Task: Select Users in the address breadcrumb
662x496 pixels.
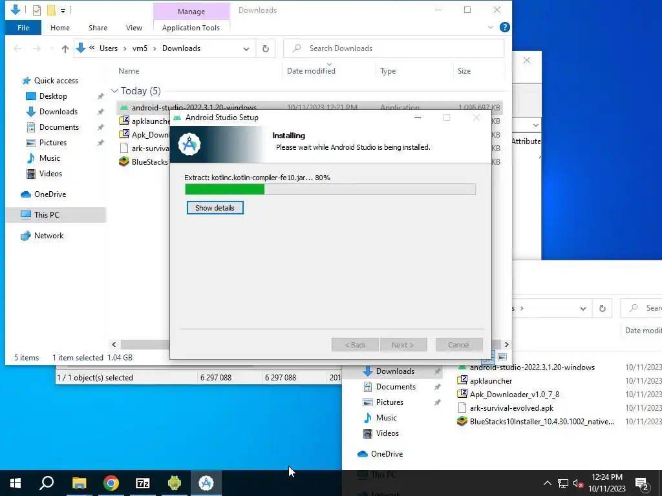Action: click(x=109, y=48)
